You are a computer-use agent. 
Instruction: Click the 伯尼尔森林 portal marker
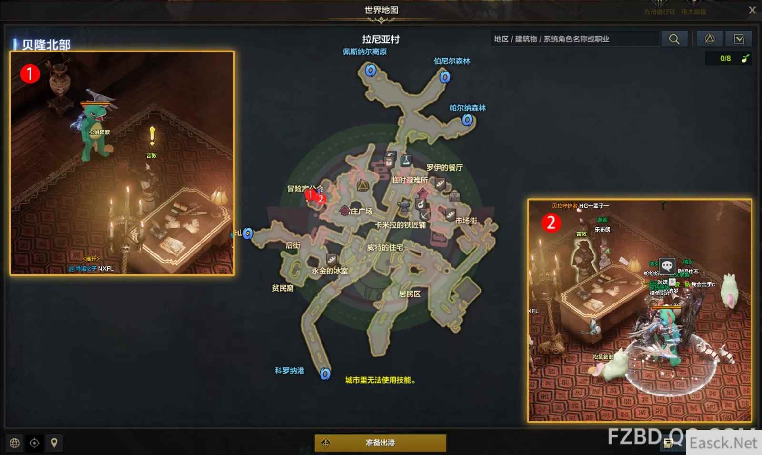445,77
